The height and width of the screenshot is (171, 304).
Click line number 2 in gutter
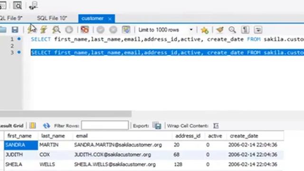[x=12, y=46]
